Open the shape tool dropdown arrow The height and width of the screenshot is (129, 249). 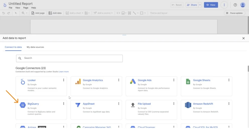click(x=145, y=13)
